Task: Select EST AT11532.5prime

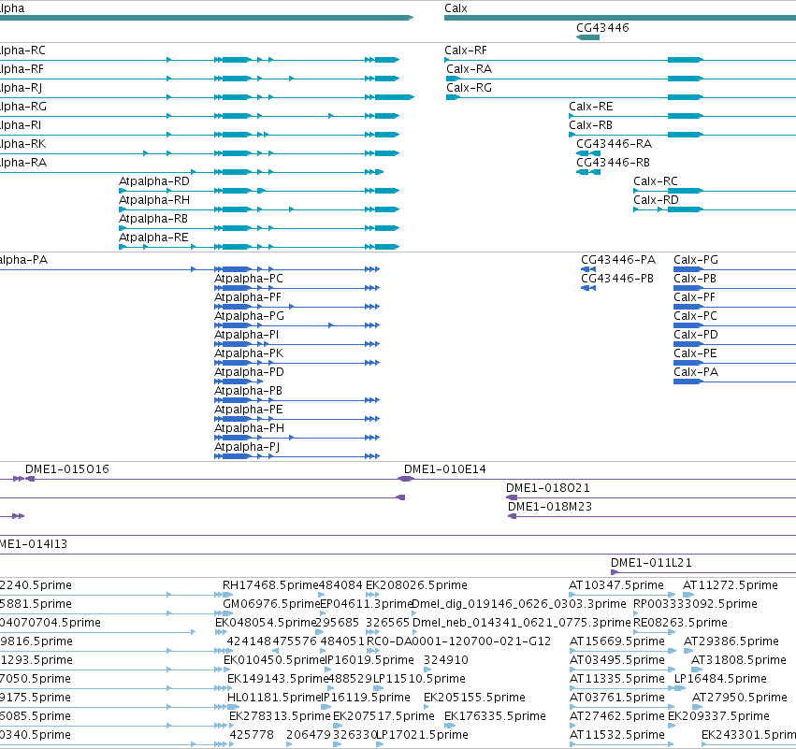Action: coord(622,745)
